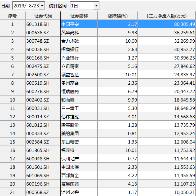
Task: Select stock code 002402.SZ
Action: click(x=37, y=100)
